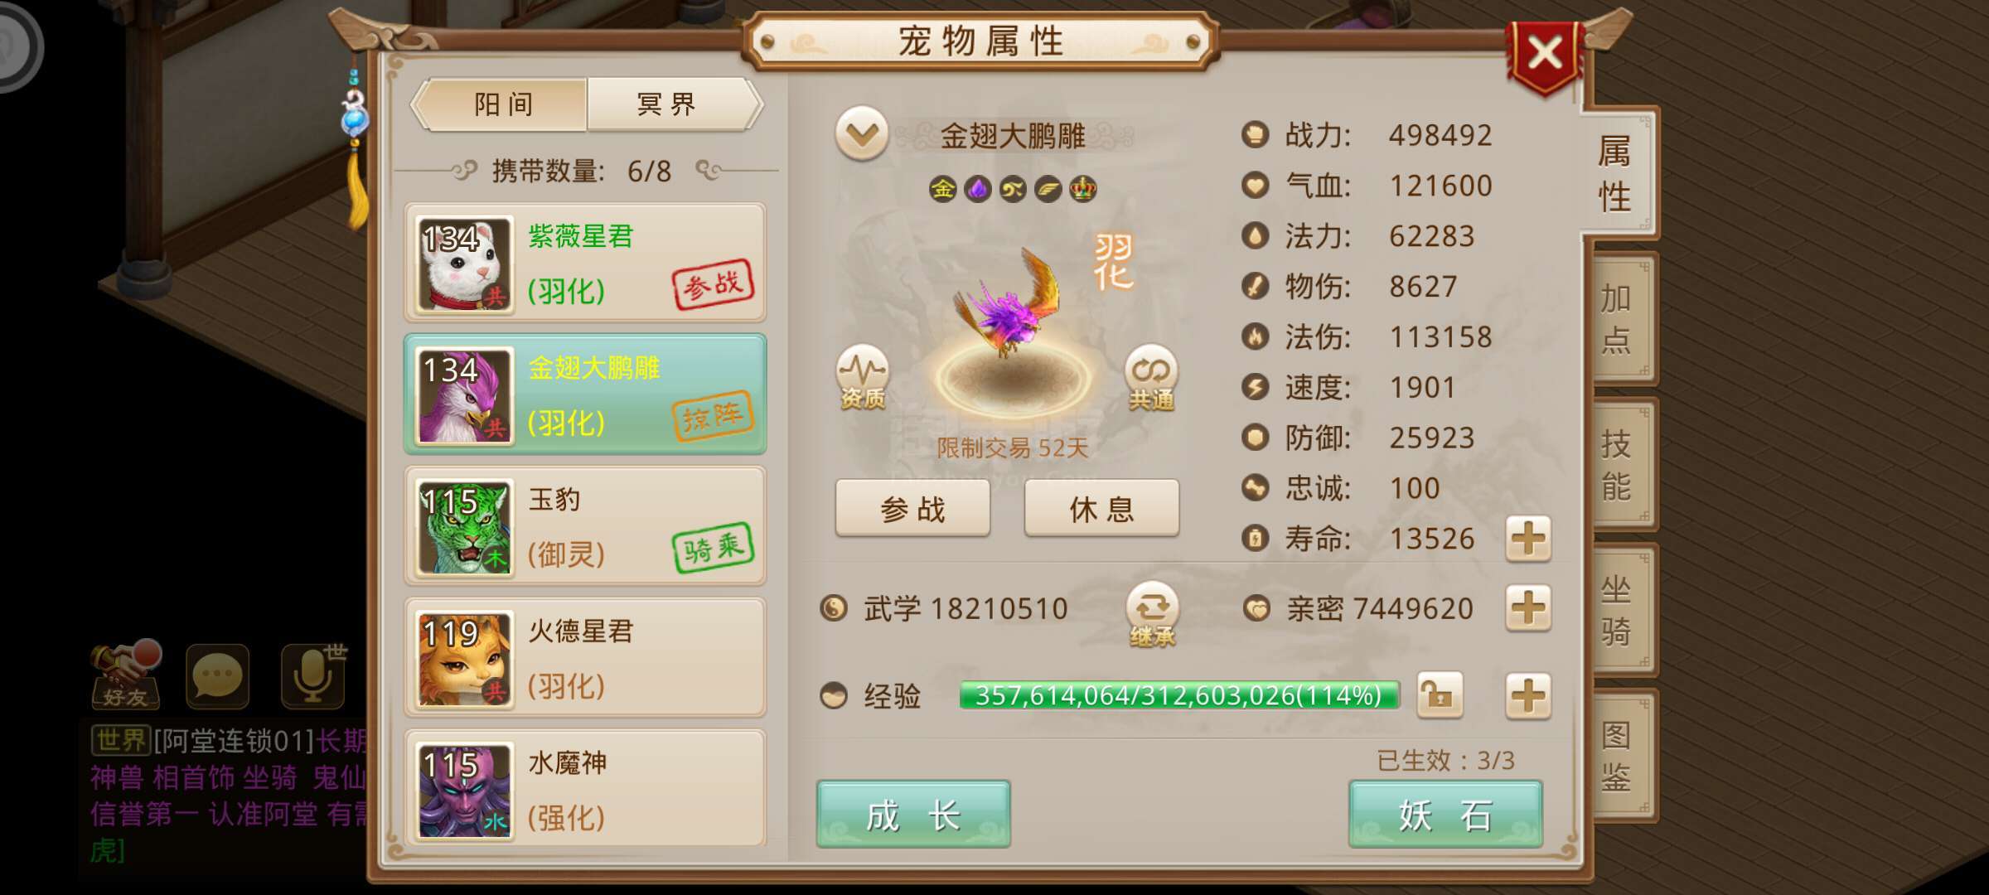This screenshot has width=1989, height=895.
Task: Add lifespan with the 寿命 plus button
Action: tap(1528, 539)
